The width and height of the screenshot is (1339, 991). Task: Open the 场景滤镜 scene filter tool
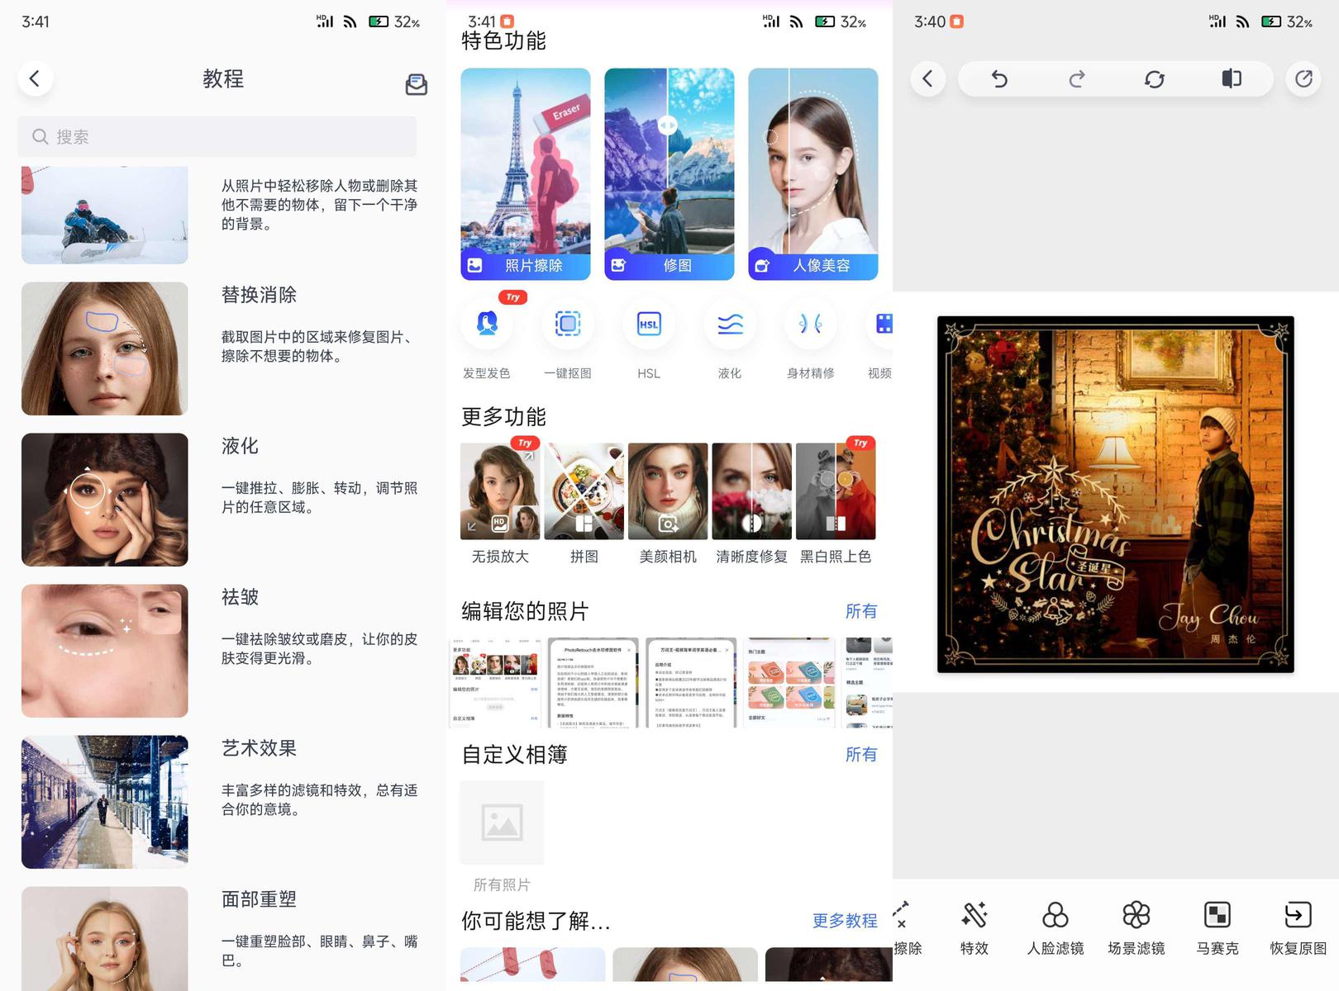pos(1136,928)
